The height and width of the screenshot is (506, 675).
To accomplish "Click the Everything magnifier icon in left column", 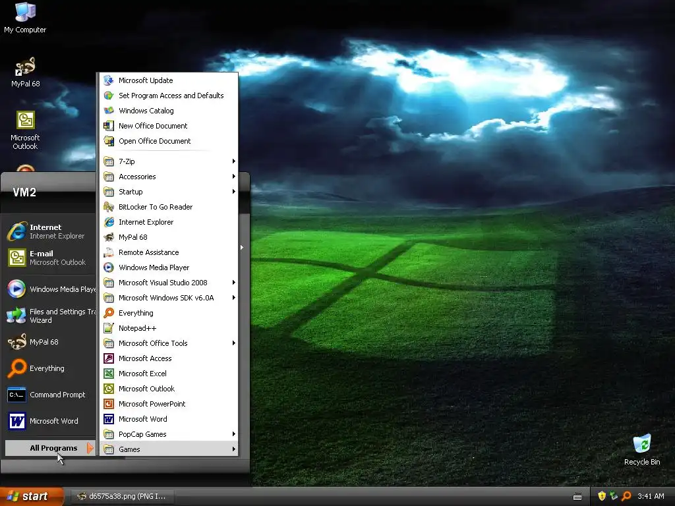I will tap(16, 368).
